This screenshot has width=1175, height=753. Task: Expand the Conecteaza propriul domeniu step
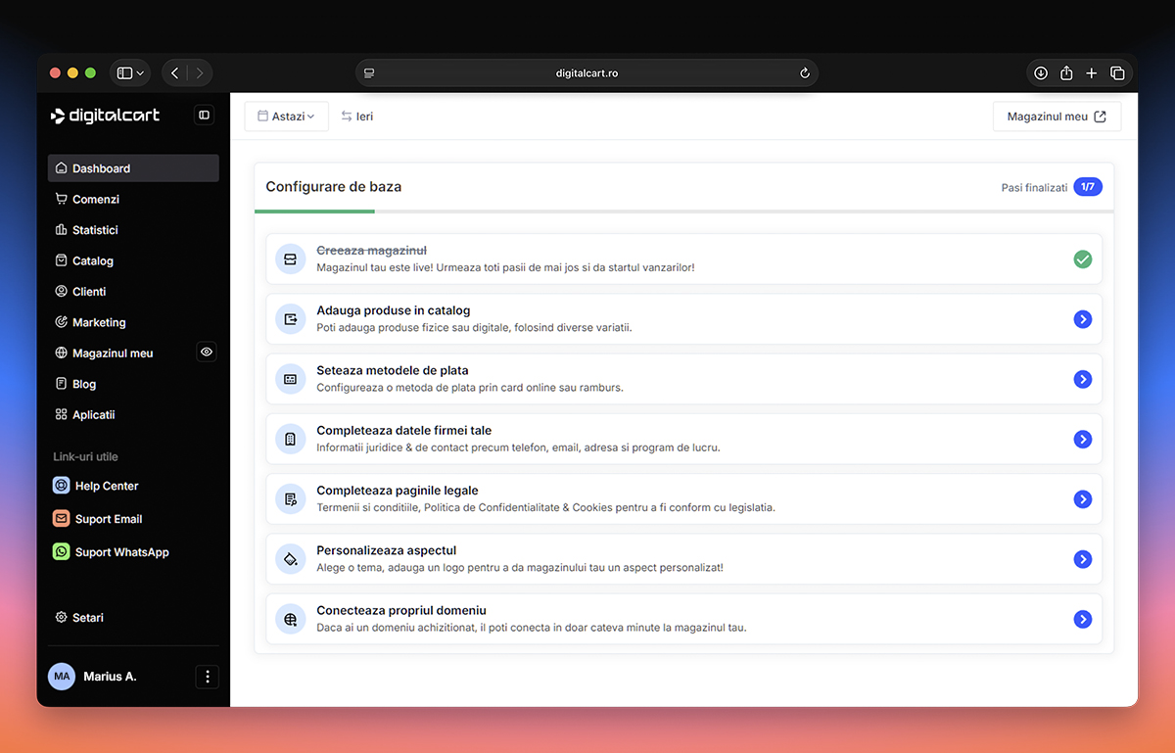pos(1083,619)
